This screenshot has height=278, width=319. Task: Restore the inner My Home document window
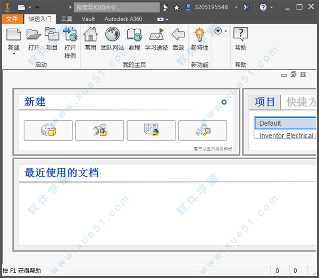[293, 75]
